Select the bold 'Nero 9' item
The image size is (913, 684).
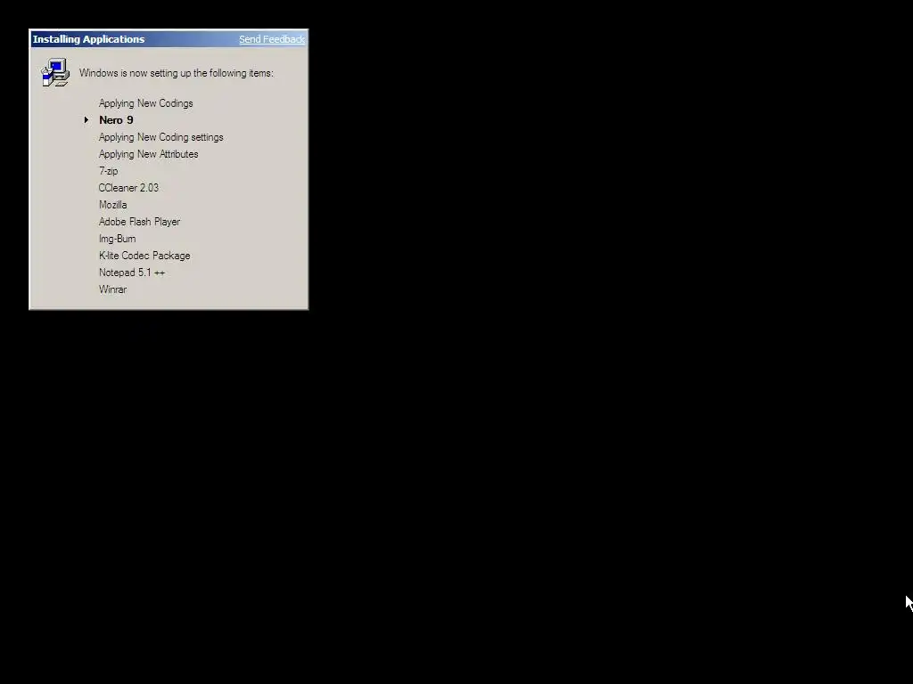[x=116, y=120]
